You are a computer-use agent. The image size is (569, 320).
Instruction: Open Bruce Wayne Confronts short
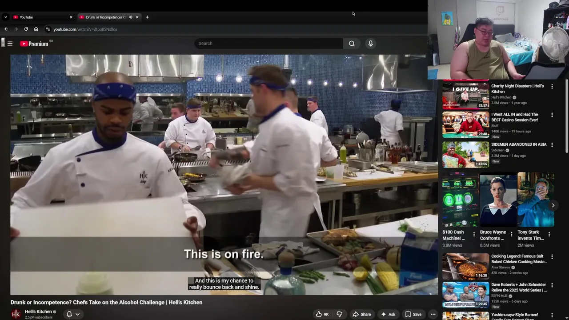(x=498, y=200)
